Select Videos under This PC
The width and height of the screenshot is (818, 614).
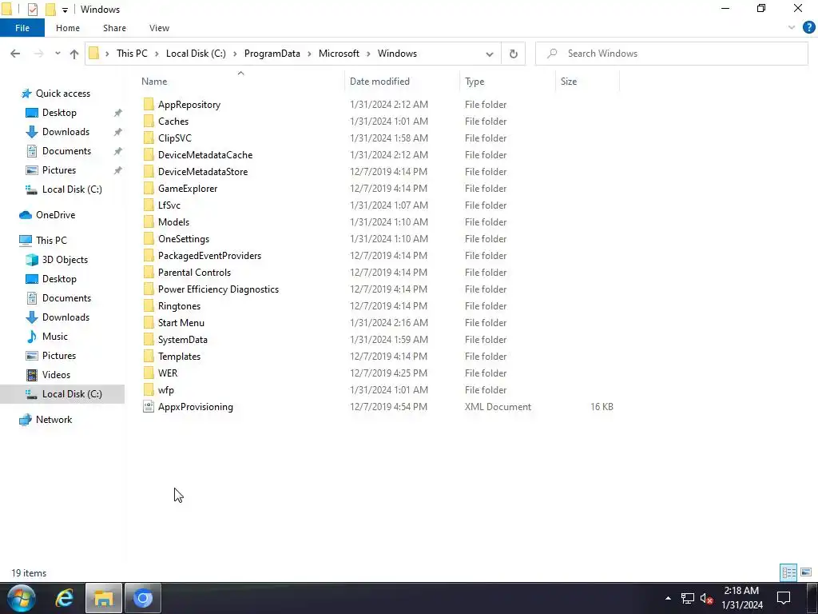click(56, 375)
